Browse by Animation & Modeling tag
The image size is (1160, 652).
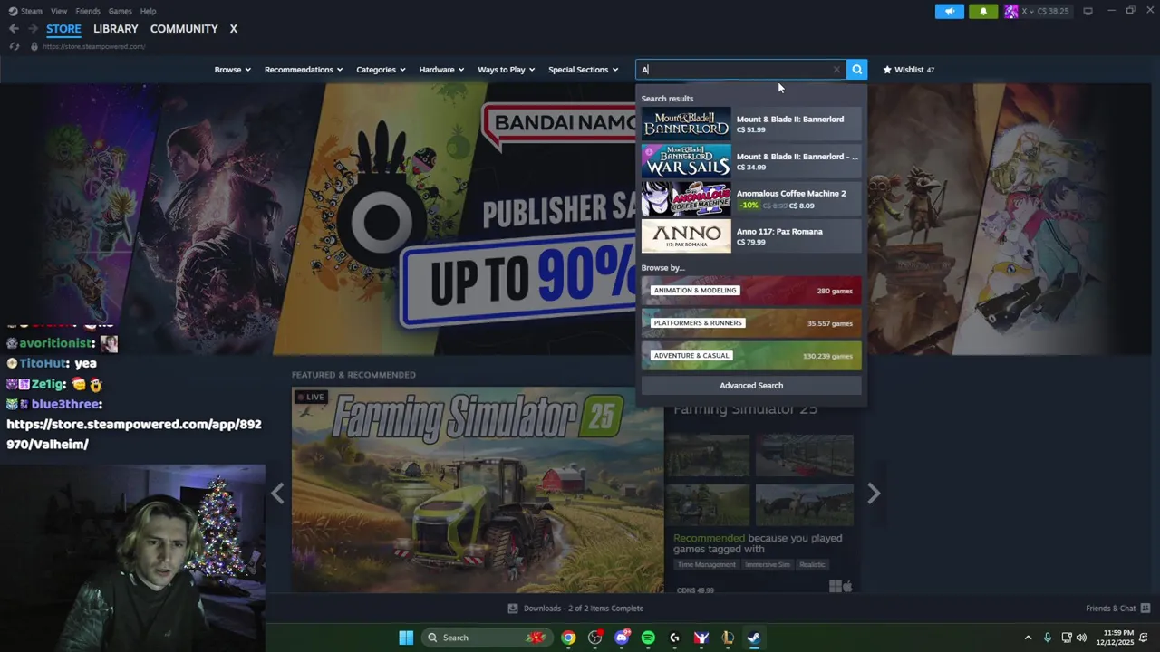[751, 291]
